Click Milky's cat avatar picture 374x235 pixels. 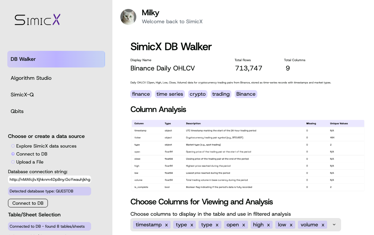(128, 17)
